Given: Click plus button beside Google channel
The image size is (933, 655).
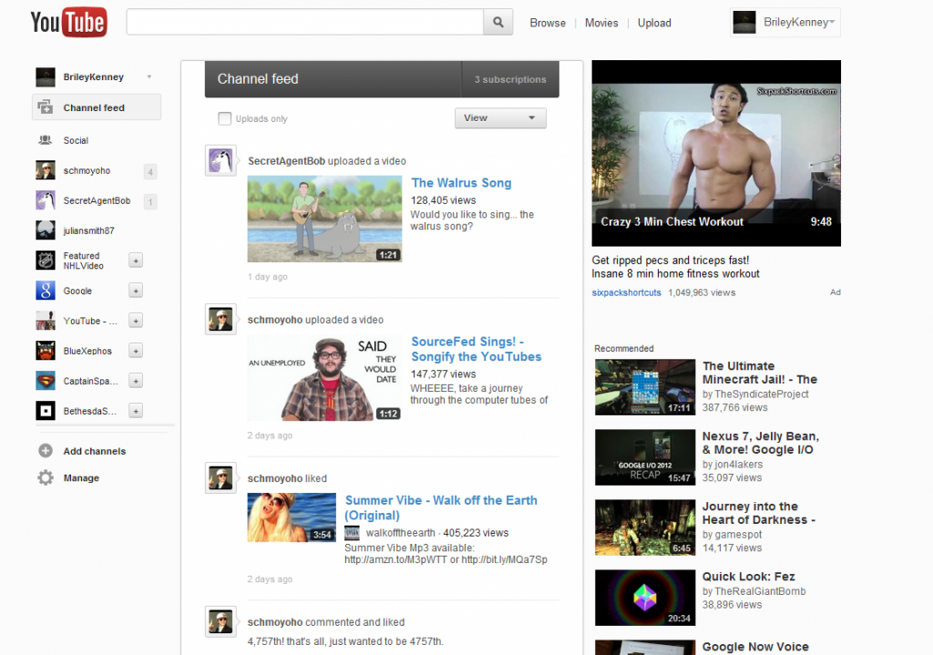Looking at the screenshot, I should pos(136,291).
